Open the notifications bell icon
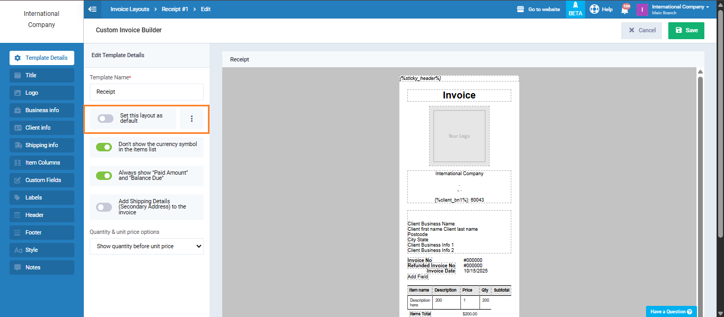Screen dimensions: 724x317 pyautogui.click(x=625, y=10)
